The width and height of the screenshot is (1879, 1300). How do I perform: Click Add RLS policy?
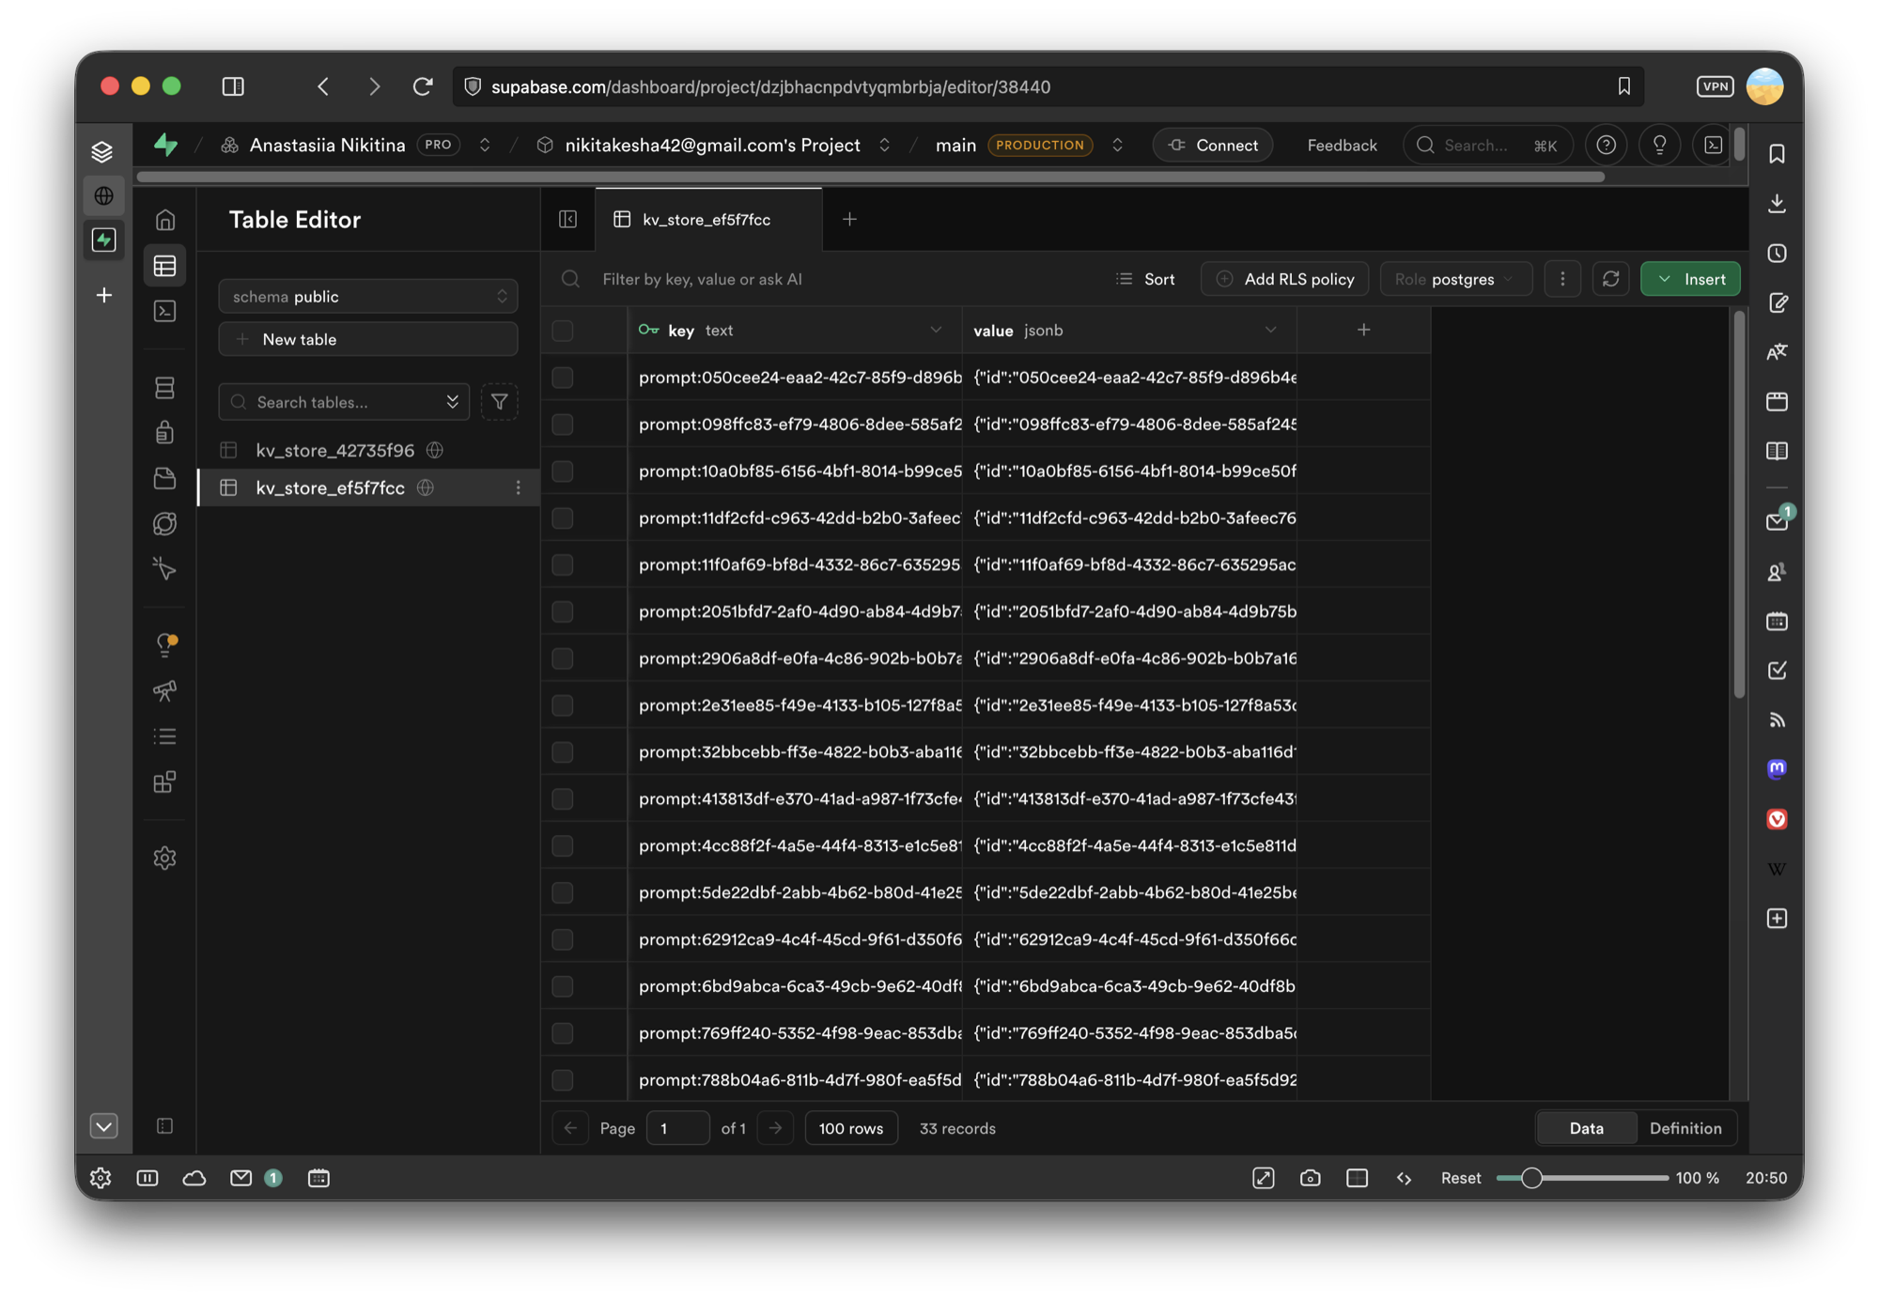point(1284,279)
